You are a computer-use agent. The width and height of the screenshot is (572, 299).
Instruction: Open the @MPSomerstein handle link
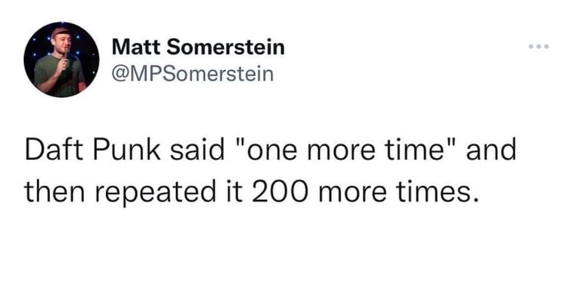(193, 74)
